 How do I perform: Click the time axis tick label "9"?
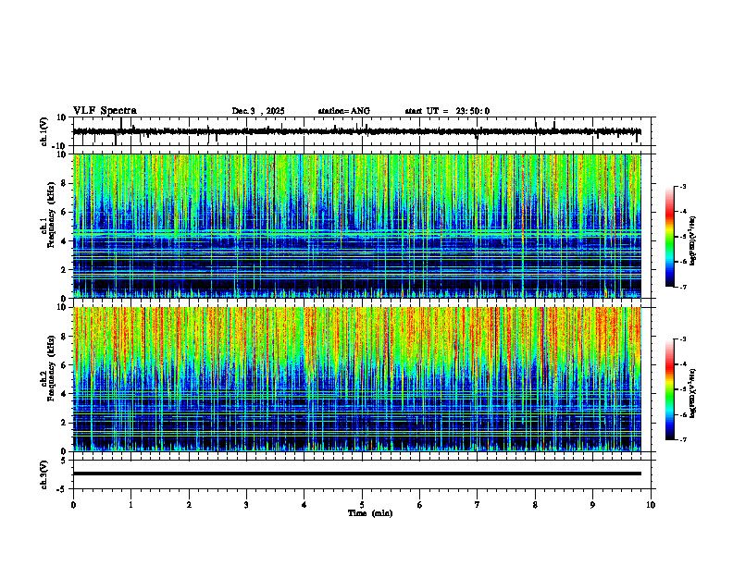[x=592, y=505]
